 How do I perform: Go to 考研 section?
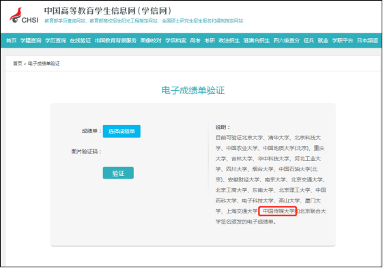210,40
